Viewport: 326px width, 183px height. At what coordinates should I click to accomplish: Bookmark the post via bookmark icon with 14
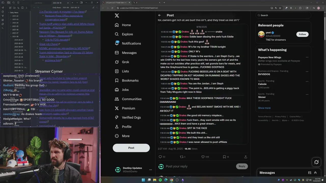[224, 157]
